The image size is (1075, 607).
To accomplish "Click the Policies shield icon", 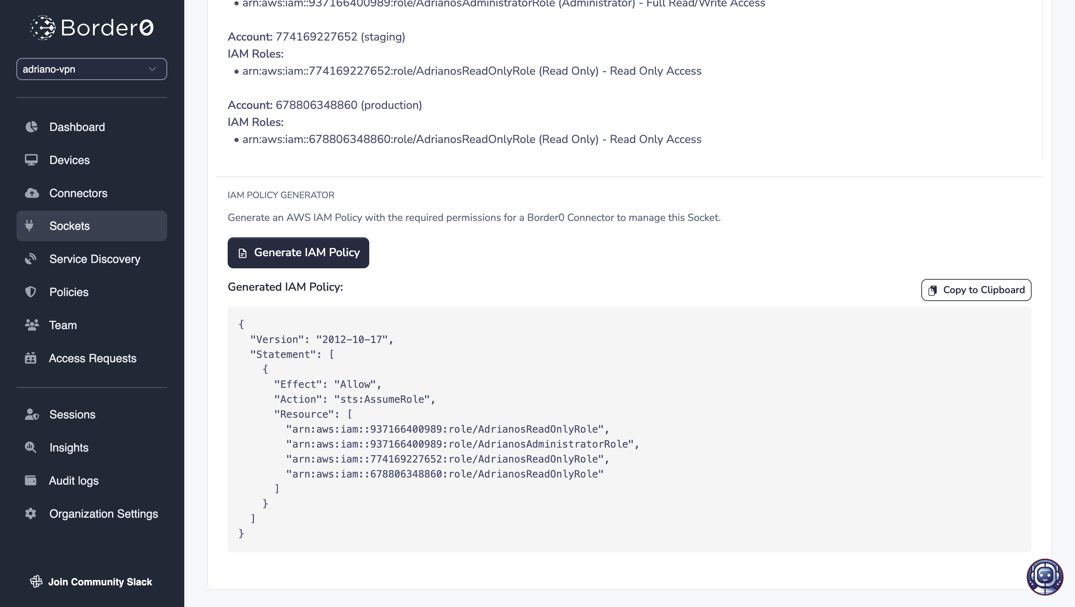I will 31,292.
